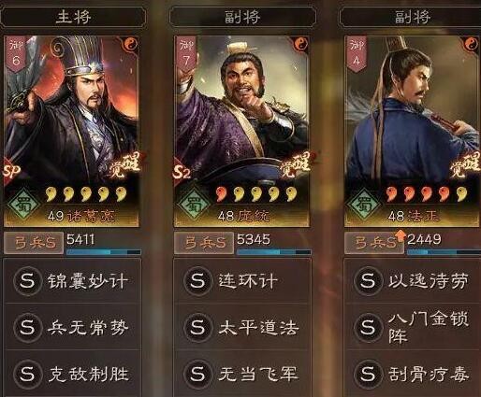The height and width of the screenshot is (397, 481).
Task: Tap the yin-yang icon on 庞统 card
Action: click(x=300, y=44)
